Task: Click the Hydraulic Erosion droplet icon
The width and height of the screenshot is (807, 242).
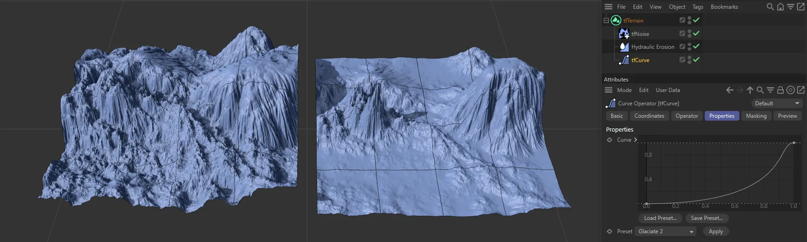Action: [624, 47]
